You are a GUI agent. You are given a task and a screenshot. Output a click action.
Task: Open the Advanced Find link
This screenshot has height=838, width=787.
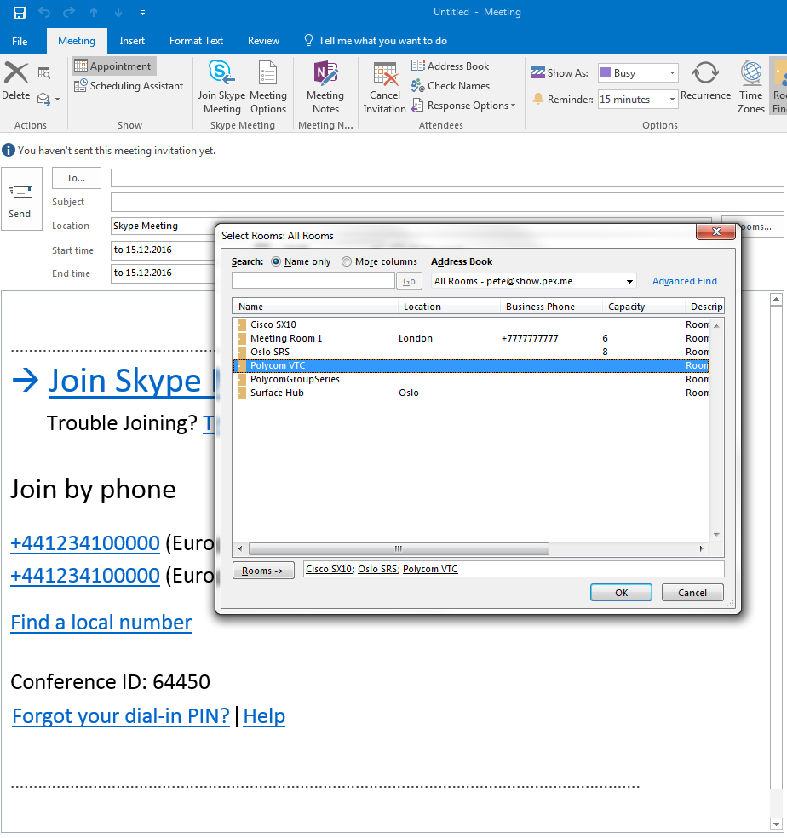(x=684, y=281)
